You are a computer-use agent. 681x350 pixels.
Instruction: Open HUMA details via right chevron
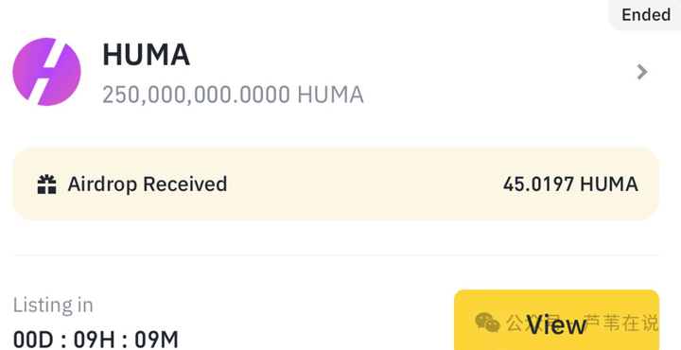pyautogui.click(x=642, y=72)
